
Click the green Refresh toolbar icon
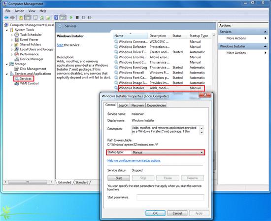(x=42, y=17)
